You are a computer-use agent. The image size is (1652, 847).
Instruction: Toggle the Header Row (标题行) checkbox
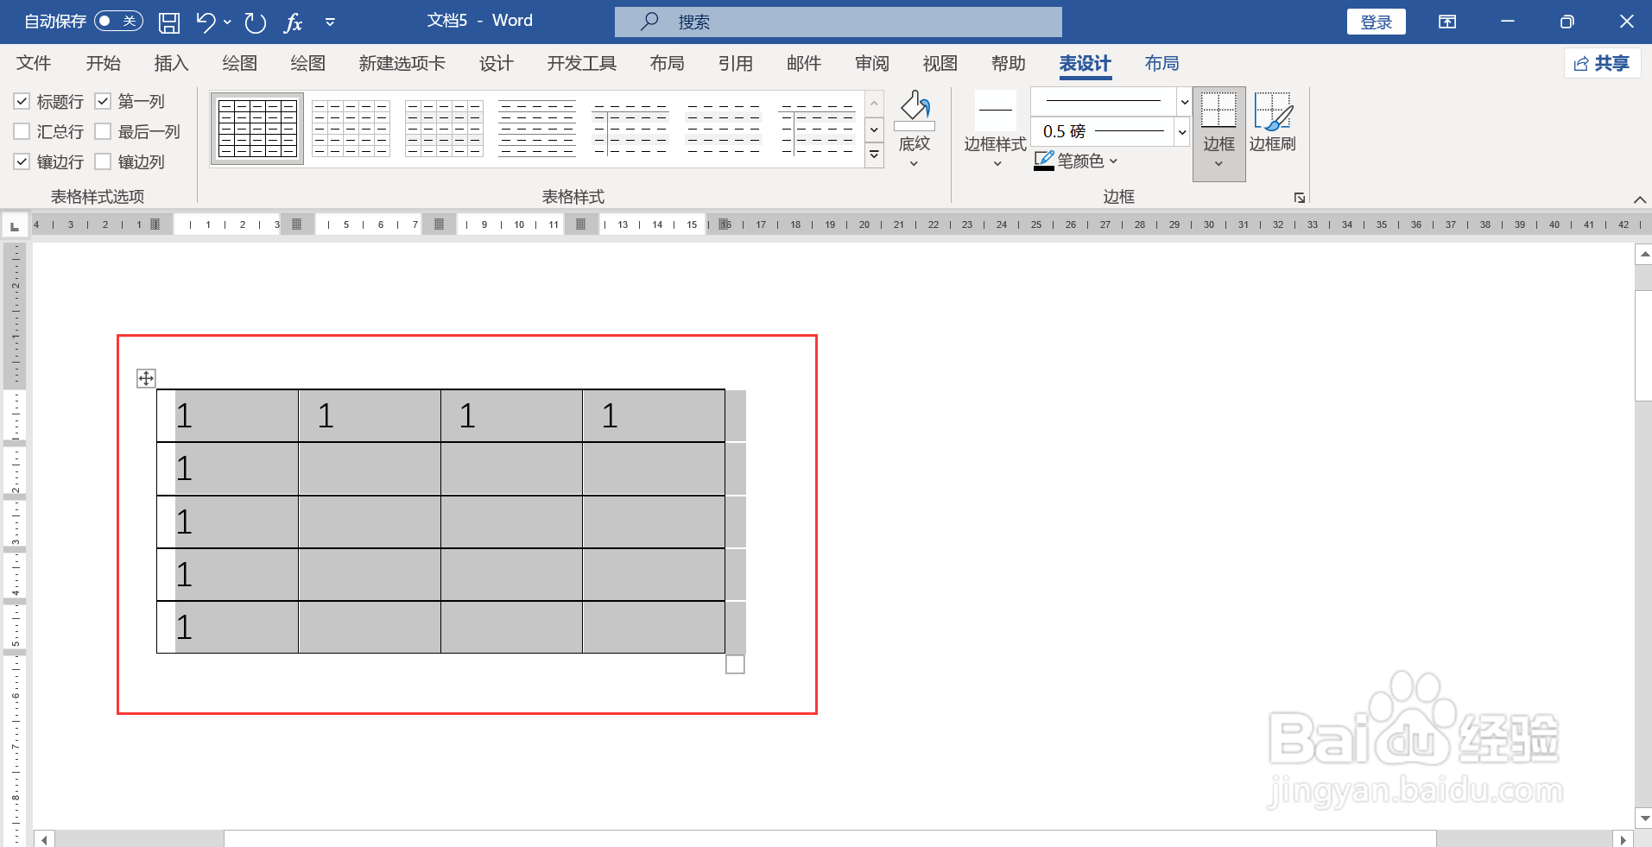pos(22,101)
